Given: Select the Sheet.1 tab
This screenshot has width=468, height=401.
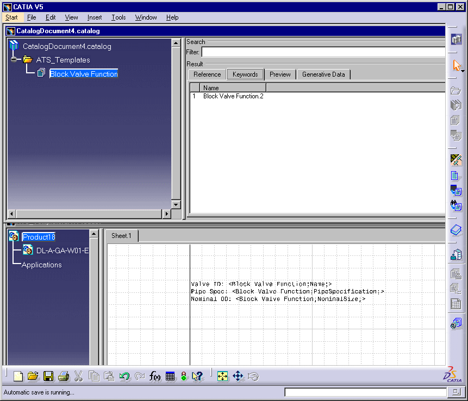Looking at the screenshot, I should 121,236.
